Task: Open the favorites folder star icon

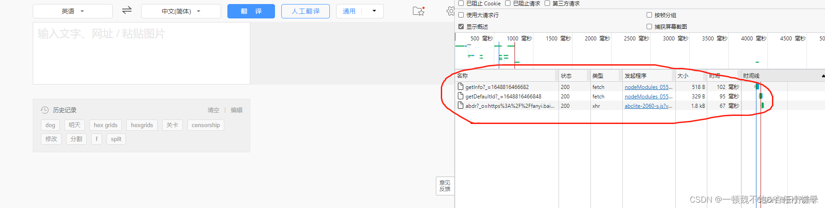Action: tap(418, 11)
